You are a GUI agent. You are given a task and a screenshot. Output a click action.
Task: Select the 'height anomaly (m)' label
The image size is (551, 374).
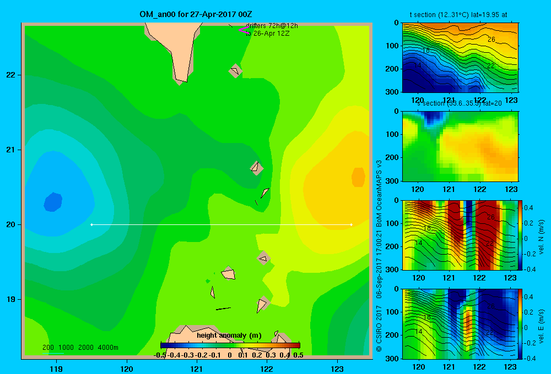click(229, 335)
